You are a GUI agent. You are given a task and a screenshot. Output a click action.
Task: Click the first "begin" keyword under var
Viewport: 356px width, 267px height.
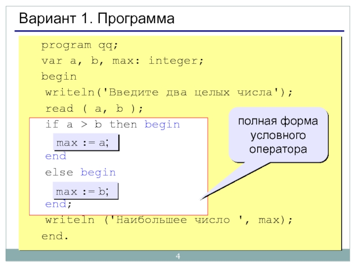click(x=59, y=77)
